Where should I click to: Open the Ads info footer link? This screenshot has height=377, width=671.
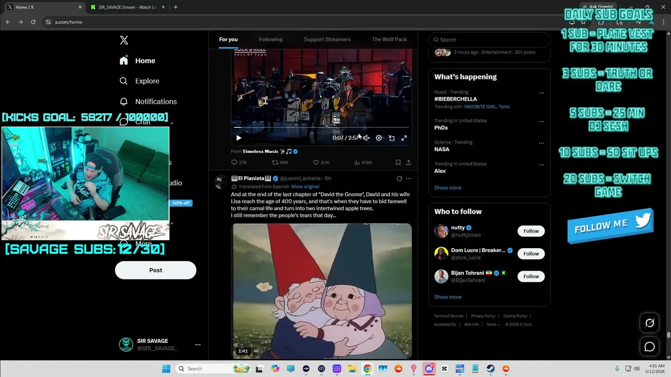pos(471,324)
